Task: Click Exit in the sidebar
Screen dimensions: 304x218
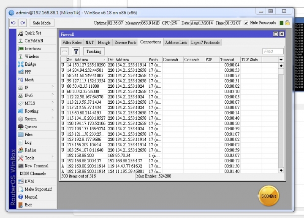Action: click(28, 205)
